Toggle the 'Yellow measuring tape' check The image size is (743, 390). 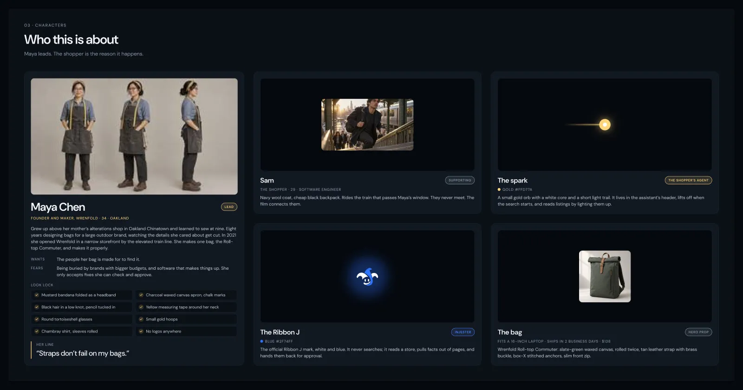point(141,307)
